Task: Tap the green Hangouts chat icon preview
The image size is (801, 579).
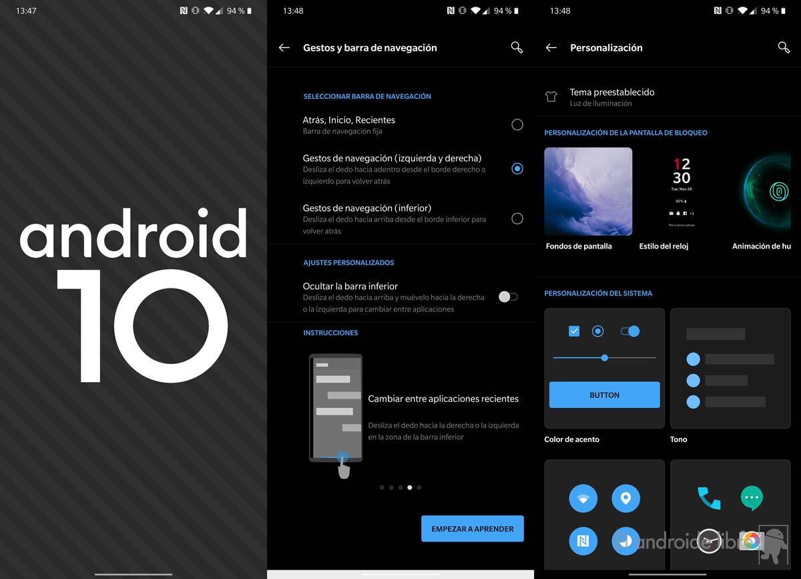Action: (752, 498)
